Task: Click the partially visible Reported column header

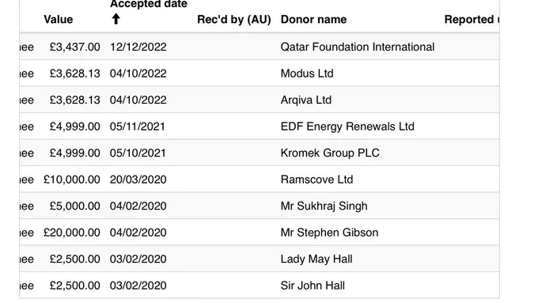Action: (x=472, y=20)
